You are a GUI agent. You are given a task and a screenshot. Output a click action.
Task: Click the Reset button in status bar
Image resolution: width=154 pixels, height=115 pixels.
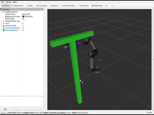point(3,113)
